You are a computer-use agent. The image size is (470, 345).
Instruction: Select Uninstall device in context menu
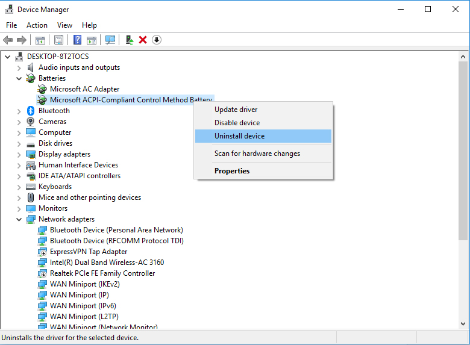263,136
